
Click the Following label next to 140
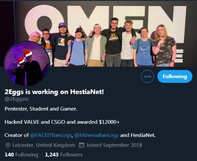tap(27, 155)
